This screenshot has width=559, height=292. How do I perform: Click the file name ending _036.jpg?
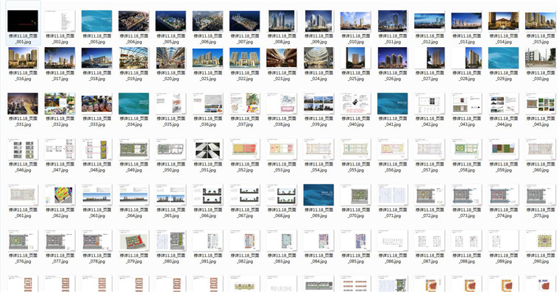click(208, 121)
